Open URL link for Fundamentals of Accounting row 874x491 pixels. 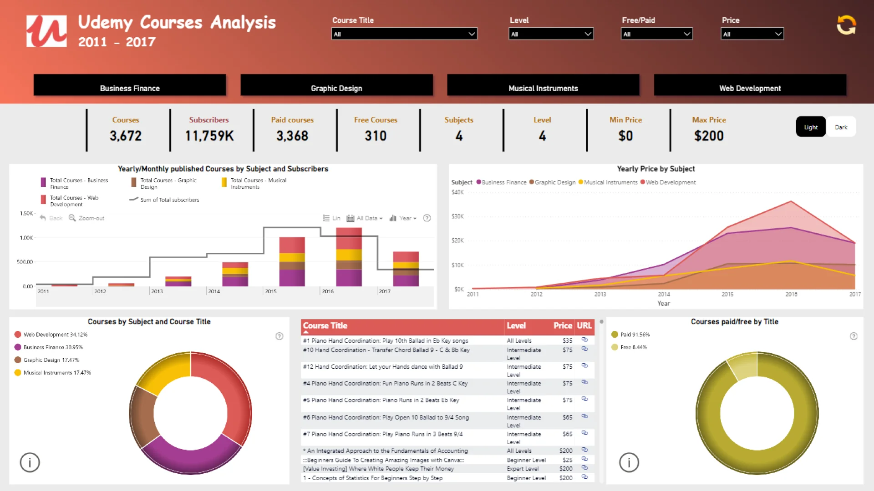click(x=584, y=450)
